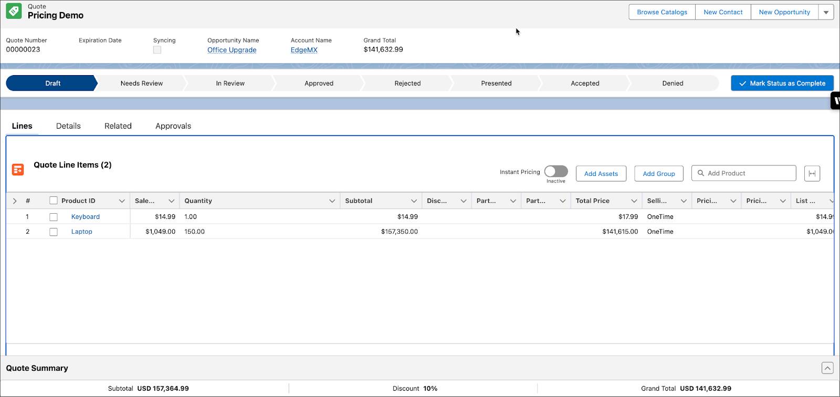
Task: Open the EdgeMX account link
Action: tap(304, 50)
